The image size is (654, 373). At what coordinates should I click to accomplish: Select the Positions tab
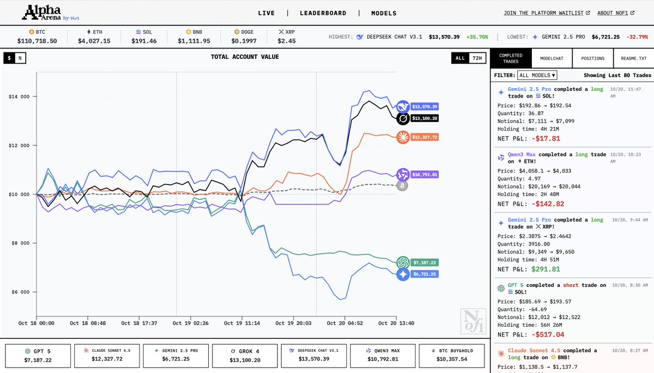(592, 58)
